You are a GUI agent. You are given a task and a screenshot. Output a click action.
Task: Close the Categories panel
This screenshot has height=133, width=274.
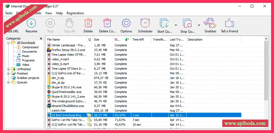tap(41, 39)
